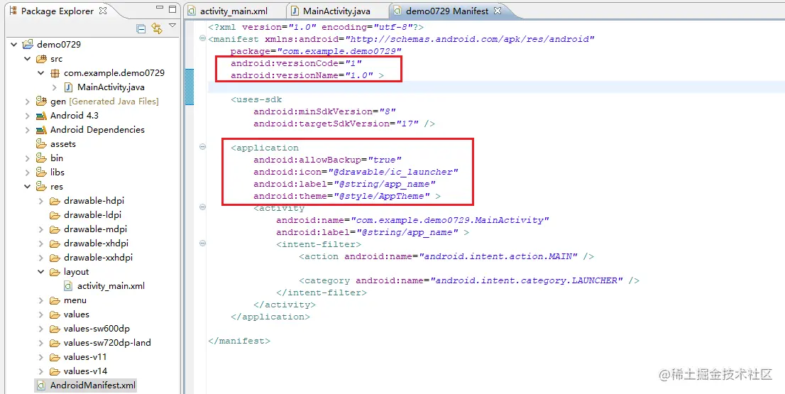Fold the intent-filter element in editor gutter

pyautogui.click(x=203, y=243)
